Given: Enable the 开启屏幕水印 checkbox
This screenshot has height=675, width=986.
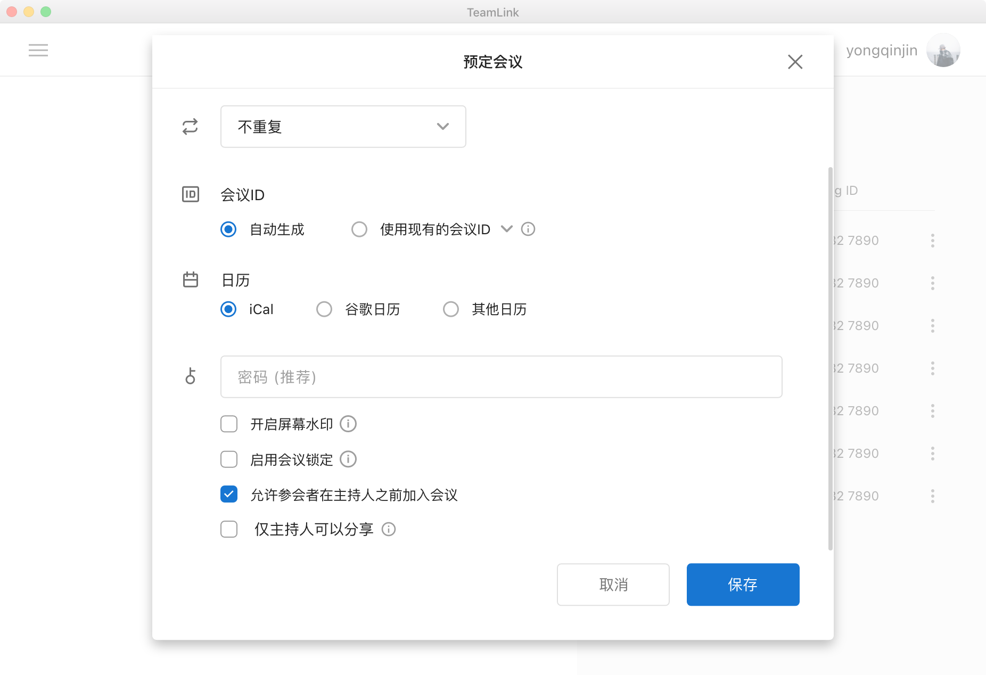Looking at the screenshot, I should [x=229, y=424].
